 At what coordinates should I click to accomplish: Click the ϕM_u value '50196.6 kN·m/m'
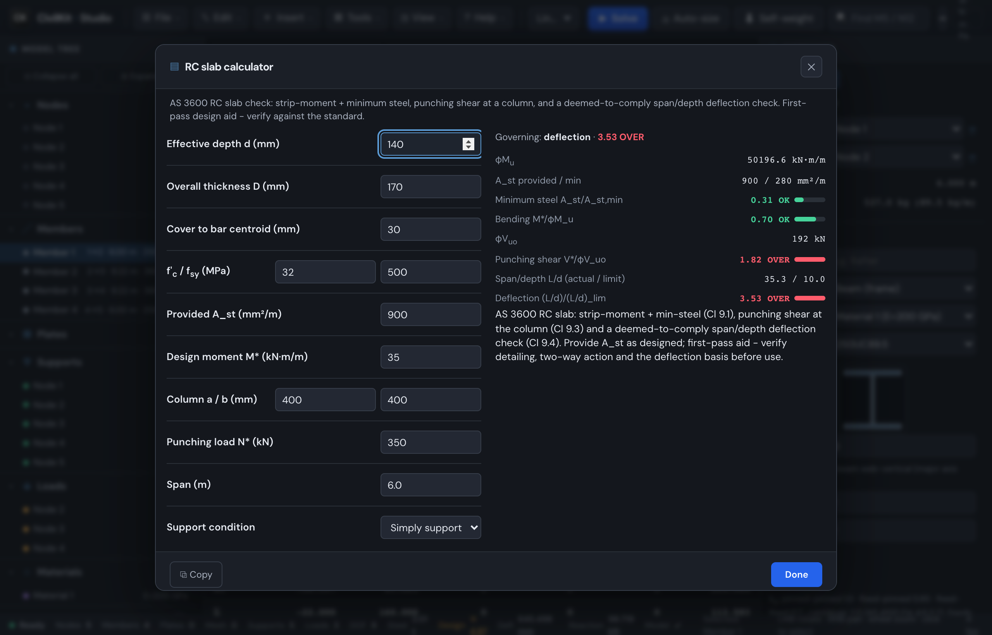(x=786, y=160)
